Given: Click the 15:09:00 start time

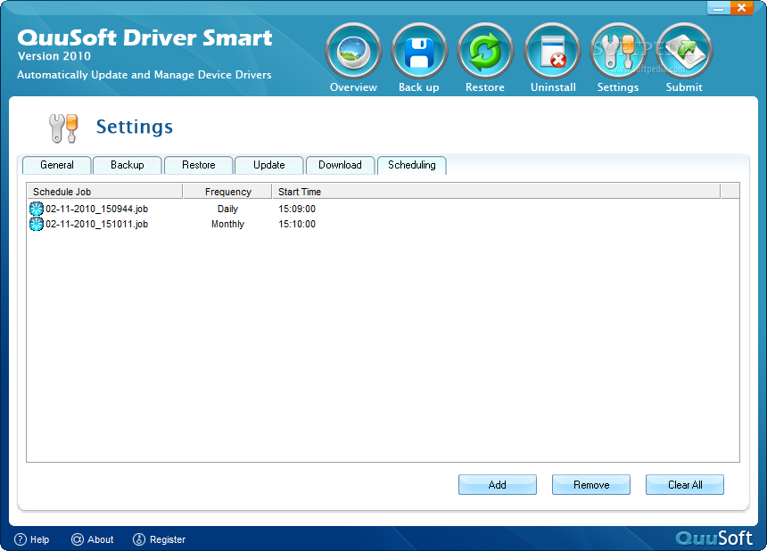Looking at the screenshot, I should coord(297,209).
